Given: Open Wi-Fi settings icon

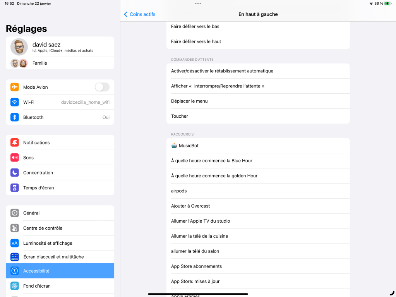Looking at the screenshot, I should (15, 102).
